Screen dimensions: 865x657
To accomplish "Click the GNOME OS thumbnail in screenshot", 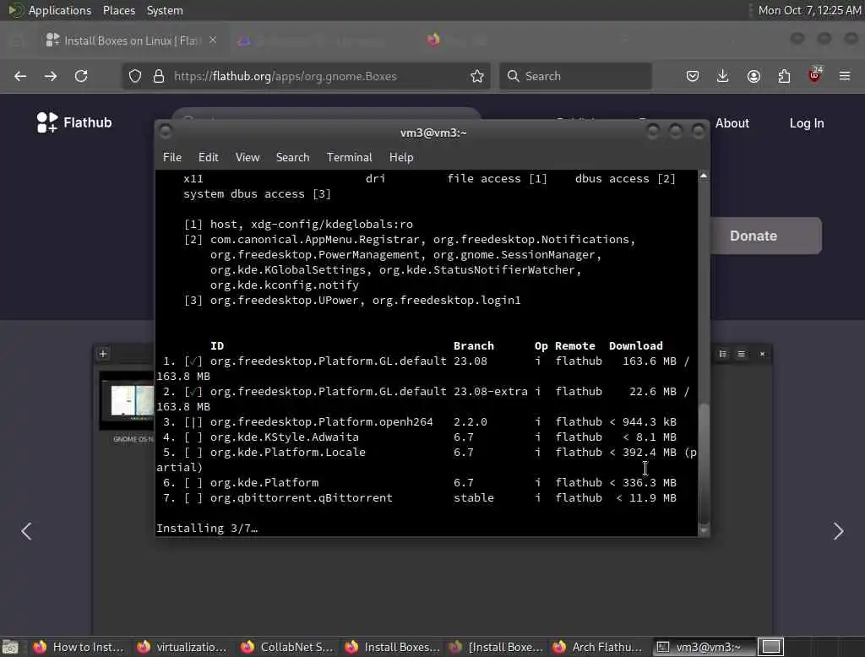I will tap(128, 401).
